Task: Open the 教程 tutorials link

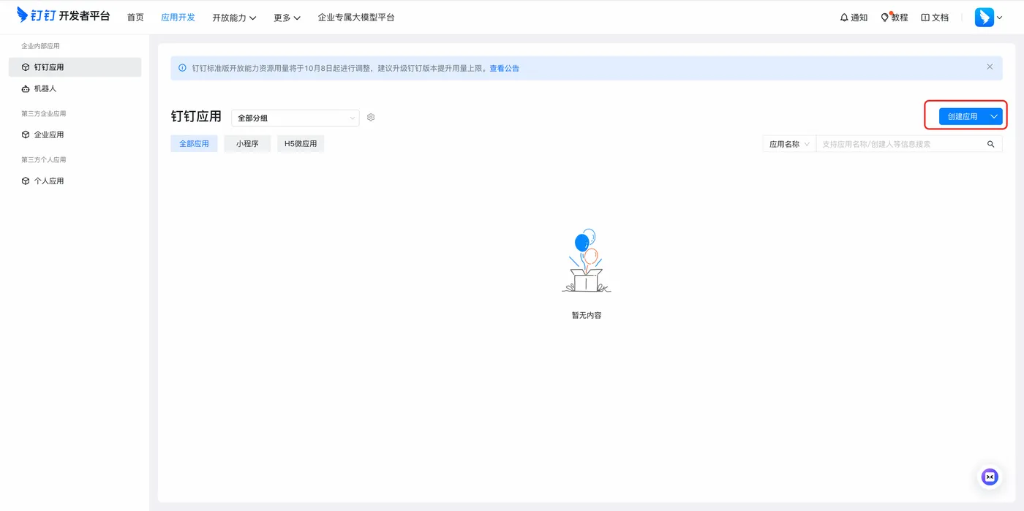Action: pos(895,18)
